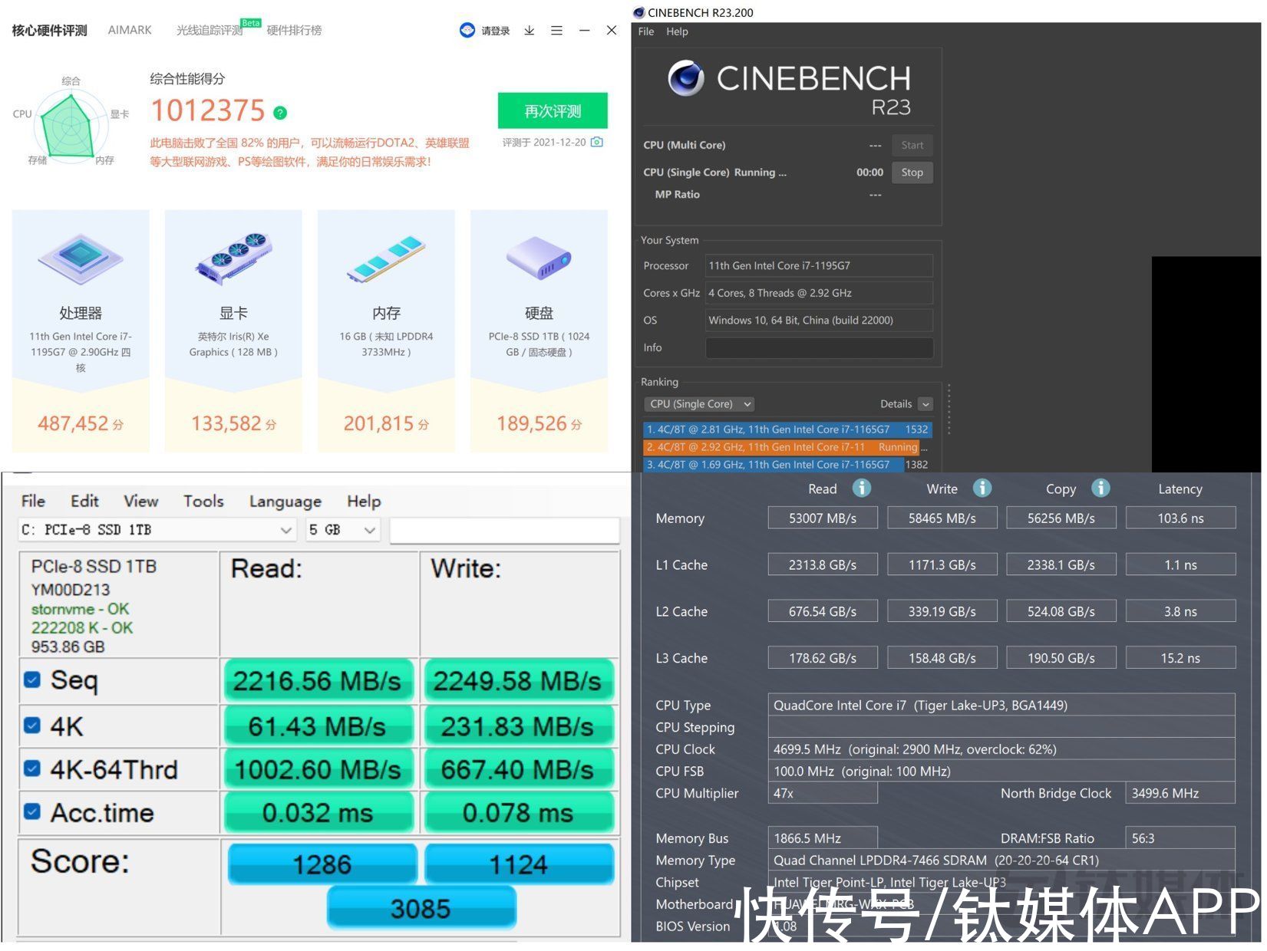
Task: Click the read score 1286 bar
Action: pos(322,864)
